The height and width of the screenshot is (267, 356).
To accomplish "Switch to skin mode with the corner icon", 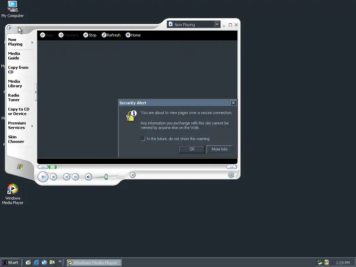I will click(231, 175).
